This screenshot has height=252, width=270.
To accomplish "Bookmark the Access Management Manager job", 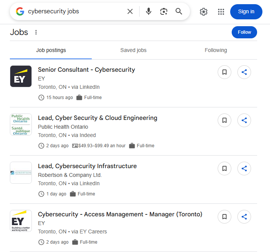I will click(x=224, y=217).
